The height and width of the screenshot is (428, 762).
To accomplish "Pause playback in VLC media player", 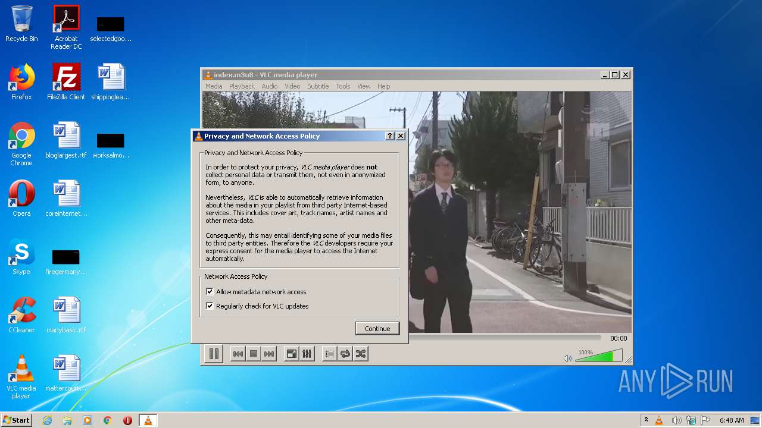I will click(x=214, y=354).
